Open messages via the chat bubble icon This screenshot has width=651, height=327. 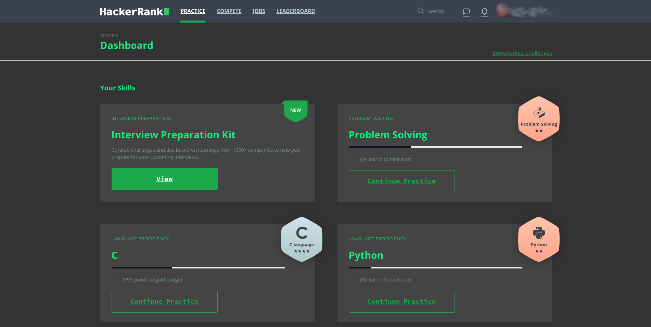click(x=466, y=12)
